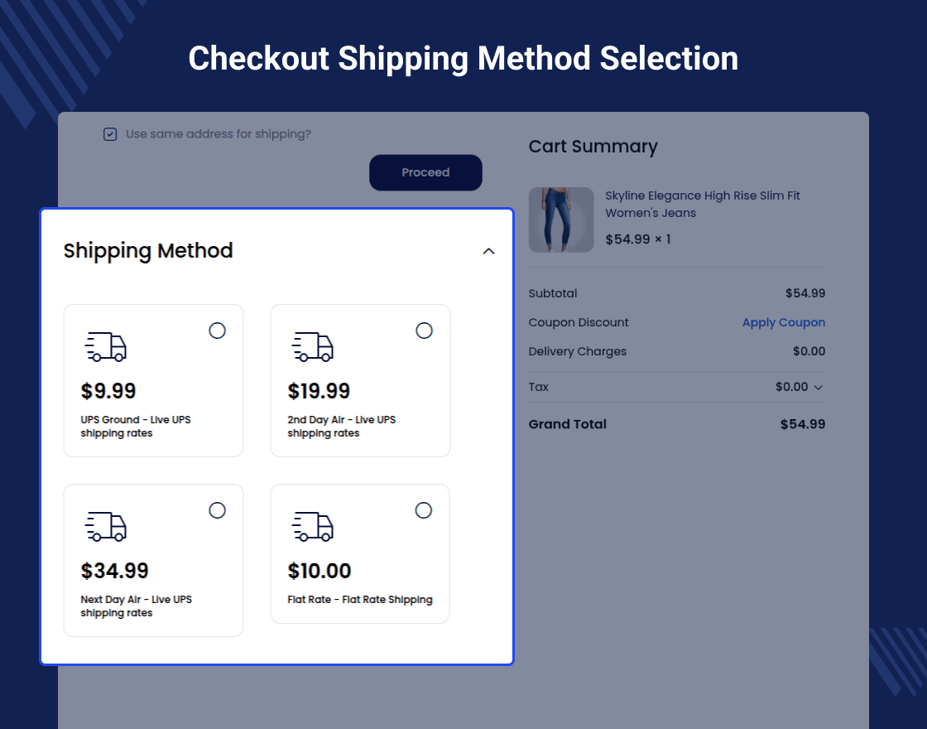Click the $9.99 price on UPS Ground card
Image resolution: width=927 pixels, height=729 pixels.
coord(108,390)
